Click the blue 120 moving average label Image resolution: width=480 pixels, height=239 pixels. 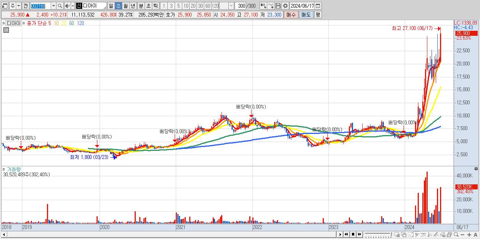click(80, 23)
